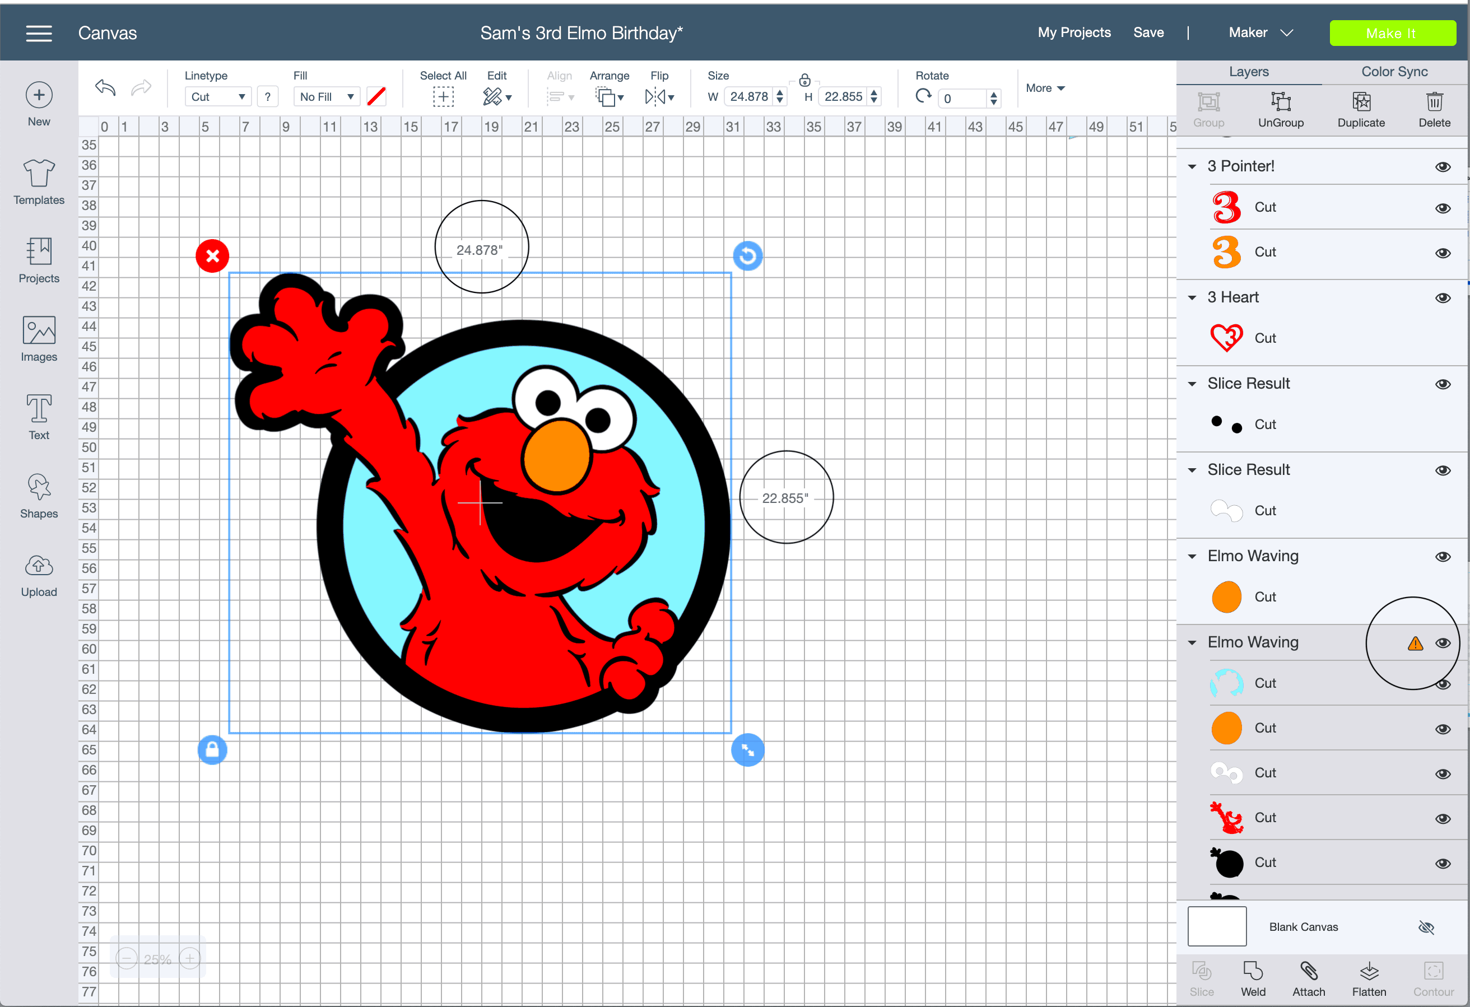Open the Templates panel

[x=39, y=182]
